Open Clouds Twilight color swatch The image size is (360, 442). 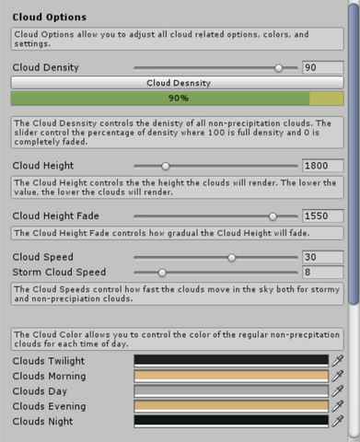(x=231, y=361)
